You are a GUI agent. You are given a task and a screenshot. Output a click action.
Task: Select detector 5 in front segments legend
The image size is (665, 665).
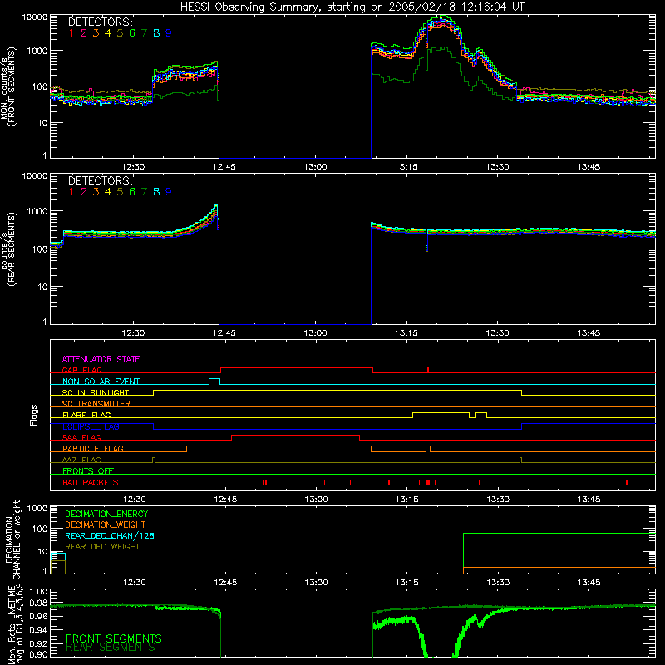pyautogui.click(x=120, y=33)
